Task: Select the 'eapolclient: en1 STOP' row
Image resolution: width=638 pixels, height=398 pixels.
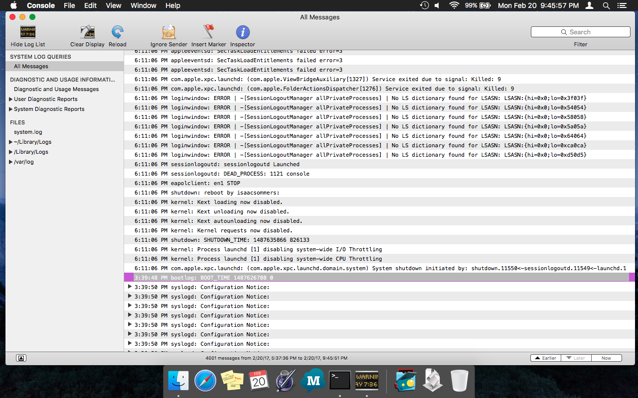Action: [x=380, y=183]
